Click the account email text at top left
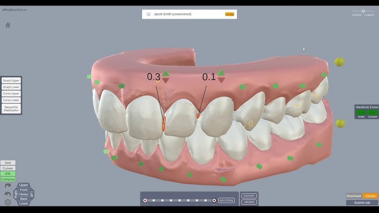Viewport: 379px width, 213px height. pos(14,10)
